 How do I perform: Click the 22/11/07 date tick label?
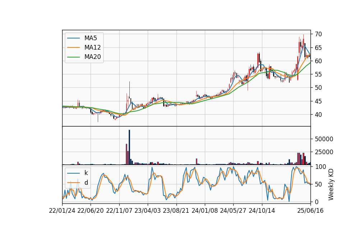click(x=119, y=211)
